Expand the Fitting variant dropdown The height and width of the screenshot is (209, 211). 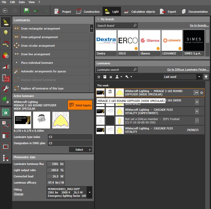tap(89, 192)
